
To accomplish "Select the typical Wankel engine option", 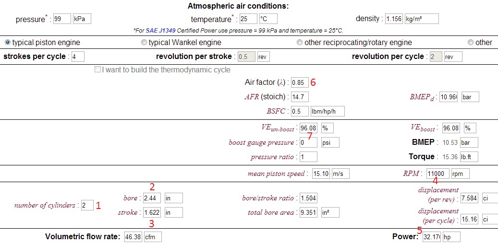I will coord(144,42).
